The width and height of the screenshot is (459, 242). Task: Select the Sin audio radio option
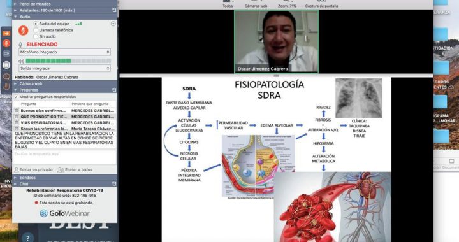pyautogui.click(x=36, y=36)
